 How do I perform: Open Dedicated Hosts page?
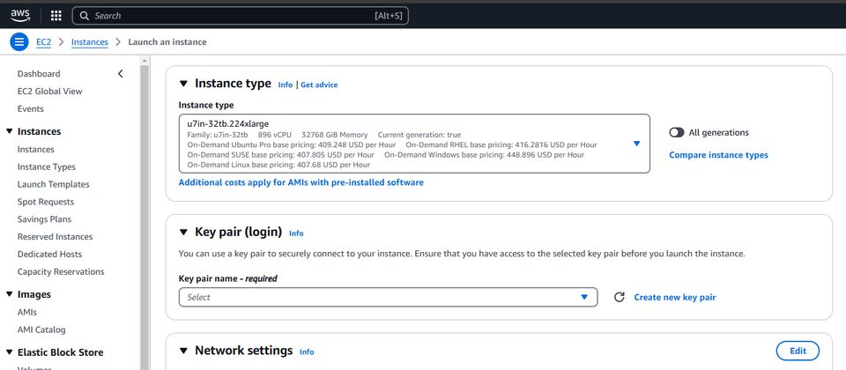[49, 254]
